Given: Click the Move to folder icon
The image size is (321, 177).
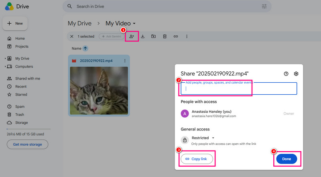Looking at the screenshot, I should coord(153,37).
